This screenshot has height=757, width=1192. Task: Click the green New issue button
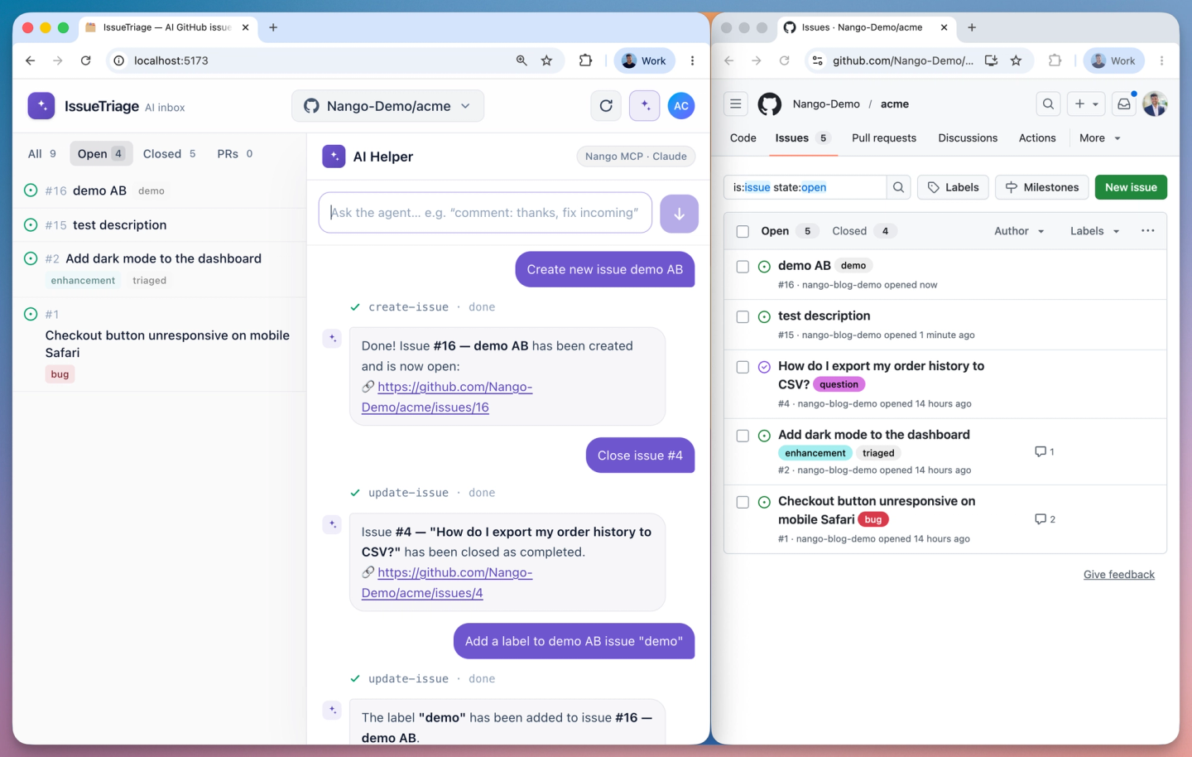1131,187
